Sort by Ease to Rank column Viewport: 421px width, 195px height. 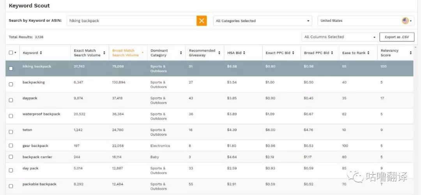pos(368,53)
